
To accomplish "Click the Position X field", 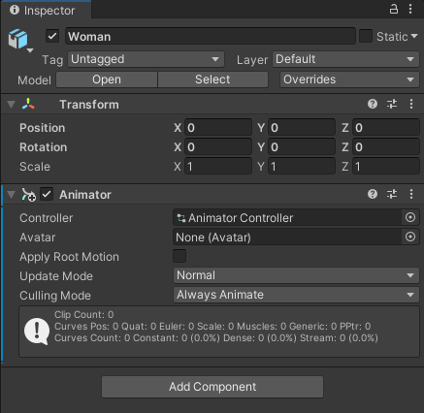I will pyautogui.click(x=218, y=127).
